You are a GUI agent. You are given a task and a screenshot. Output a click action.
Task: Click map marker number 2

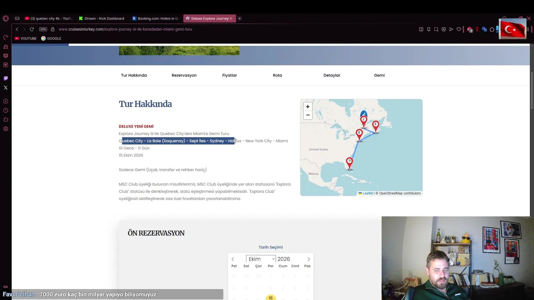pyautogui.click(x=363, y=121)
